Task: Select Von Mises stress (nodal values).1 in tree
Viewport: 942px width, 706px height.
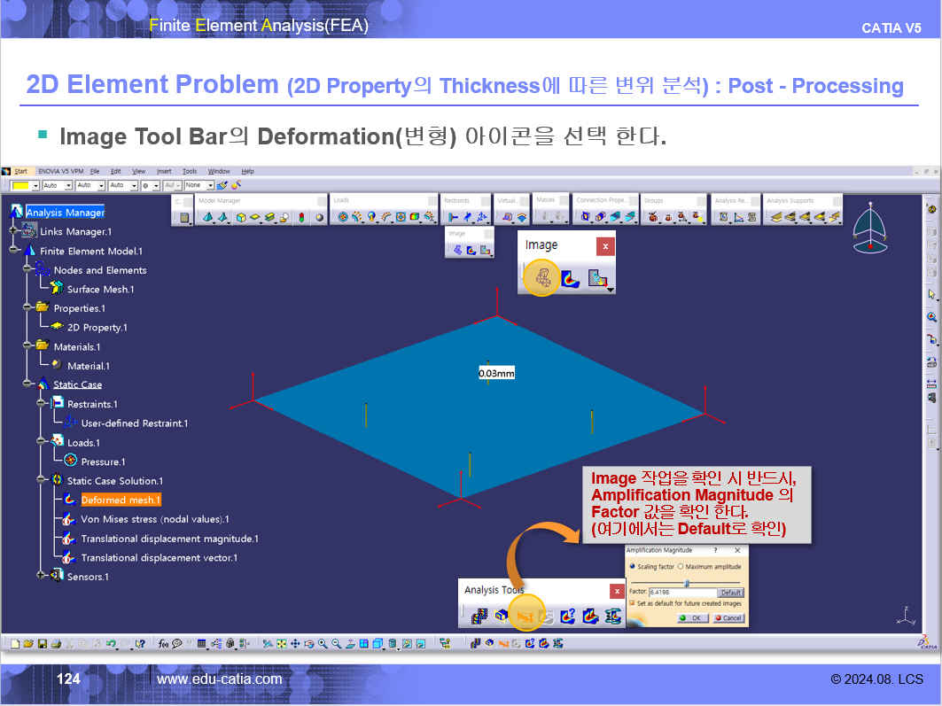Action: 154,519
